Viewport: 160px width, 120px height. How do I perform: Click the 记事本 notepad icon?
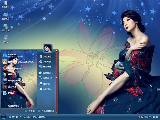click(x=5, y=93)
